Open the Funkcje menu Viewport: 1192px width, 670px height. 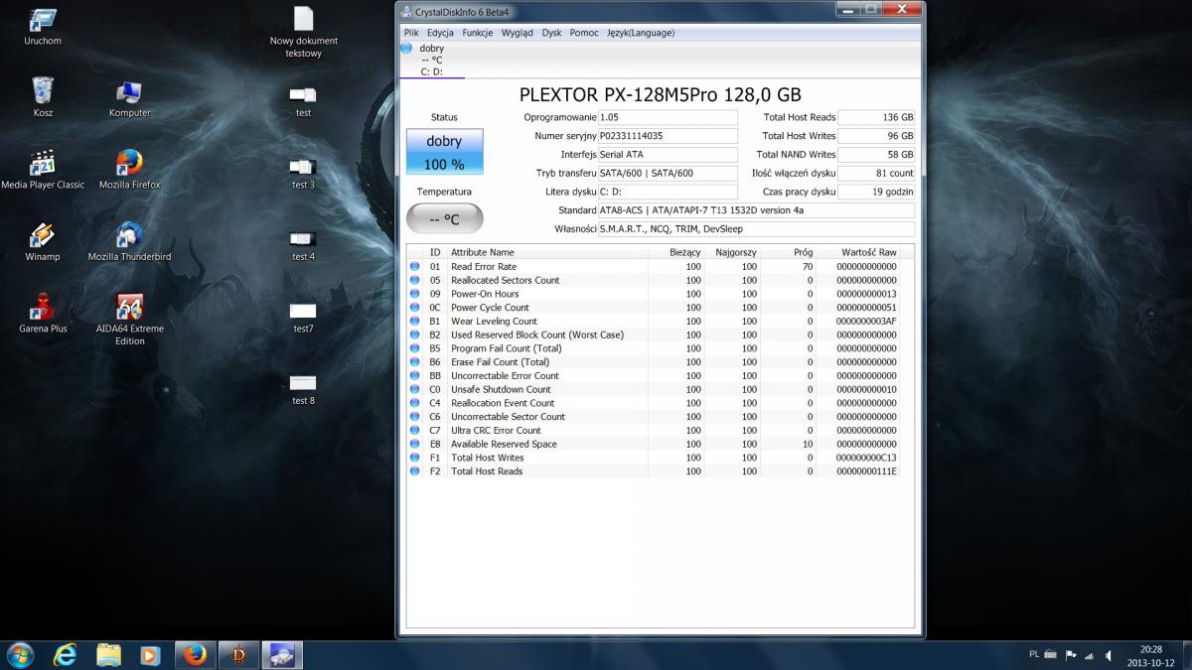478,33
